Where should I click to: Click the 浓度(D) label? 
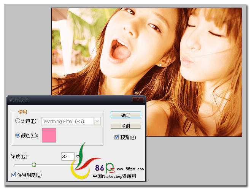pyautogui.click(x=20, y=157)
